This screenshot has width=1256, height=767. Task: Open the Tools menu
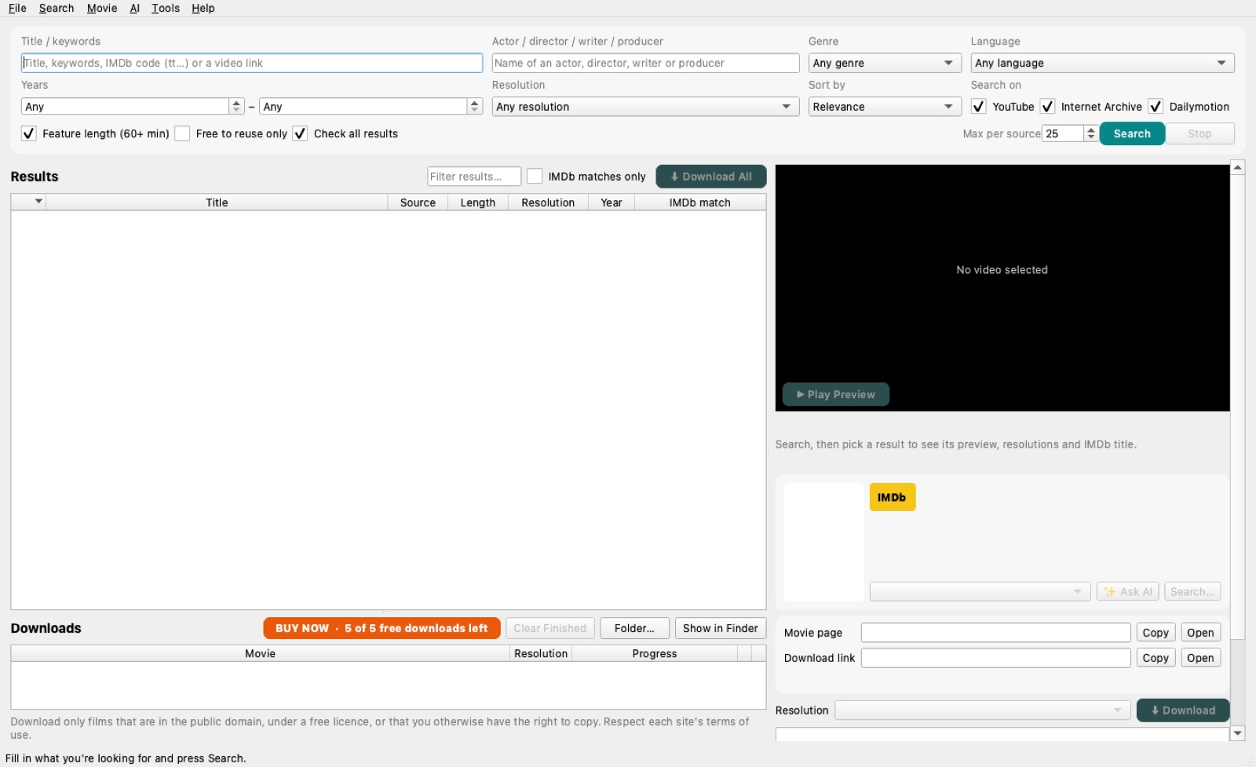[166, 8]
